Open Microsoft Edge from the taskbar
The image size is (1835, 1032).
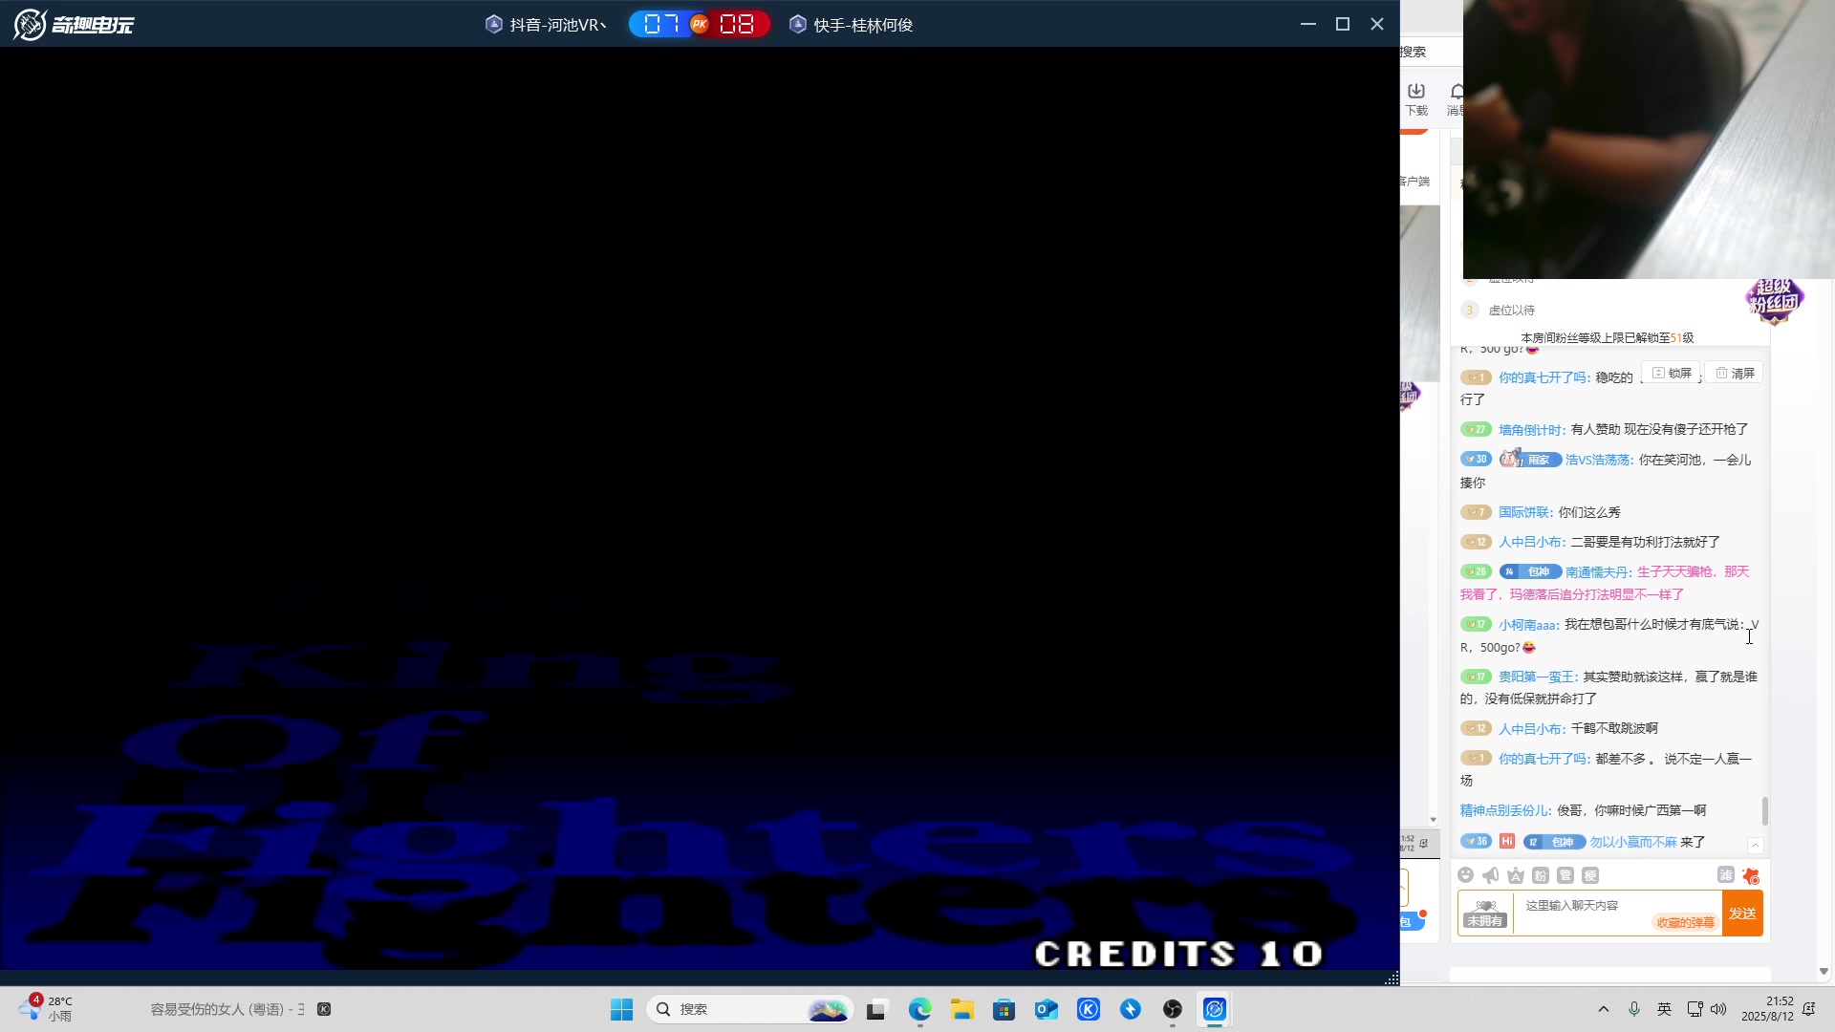(x=919, y=1009)
